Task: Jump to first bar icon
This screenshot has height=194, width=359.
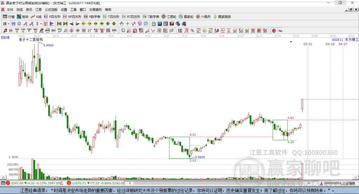Action: [x=59, y=24]
